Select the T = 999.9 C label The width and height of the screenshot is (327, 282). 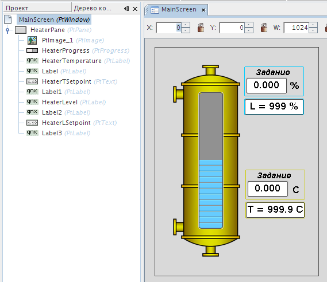click(275, 210)
